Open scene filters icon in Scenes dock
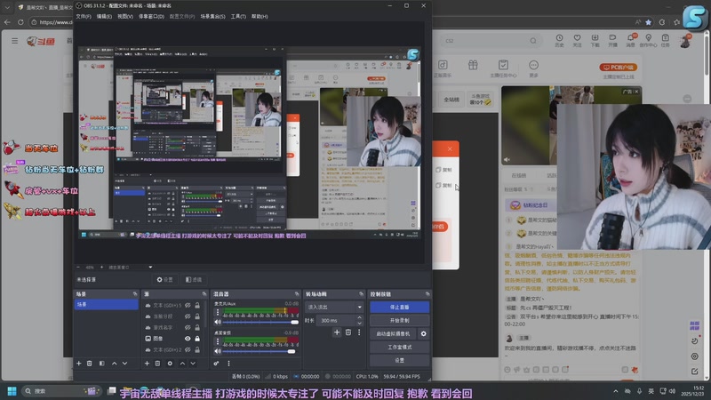The height and width of the screenshot is (400, 711). 101,364
